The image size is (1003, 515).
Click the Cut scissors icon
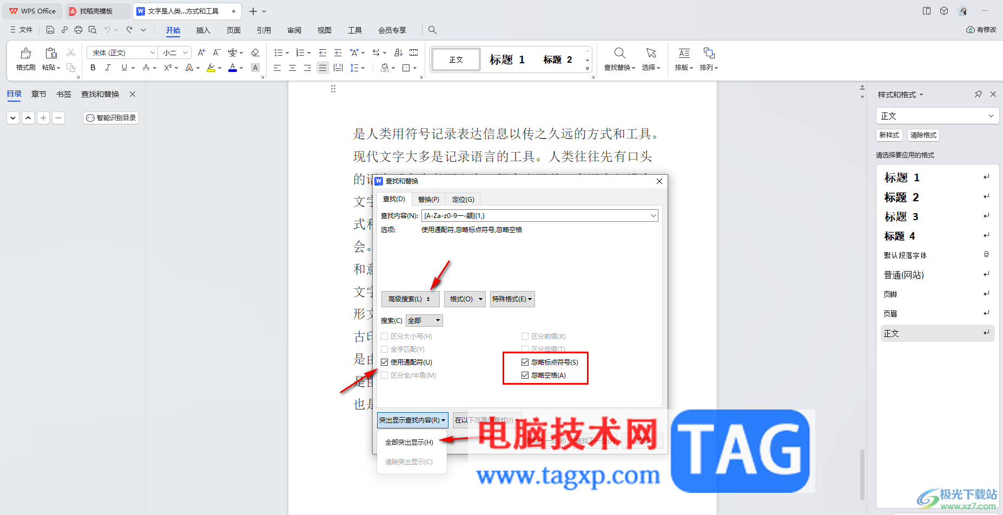[71, 52]
